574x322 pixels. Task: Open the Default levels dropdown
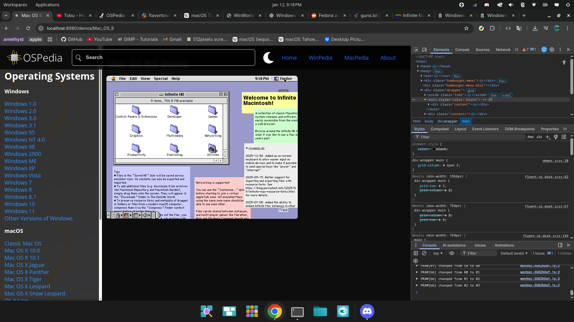(514, 253)
